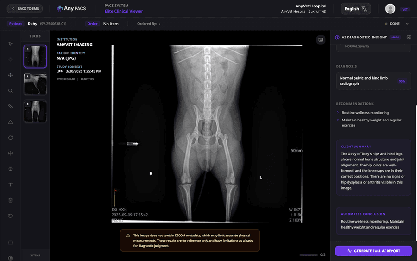Expand the DONE status dropdown
Viewport: 417px width, 261px height.
coord(407,24)
